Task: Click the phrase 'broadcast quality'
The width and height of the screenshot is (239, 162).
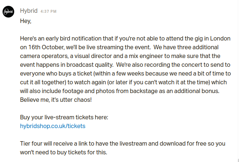Action: (89, 65)
